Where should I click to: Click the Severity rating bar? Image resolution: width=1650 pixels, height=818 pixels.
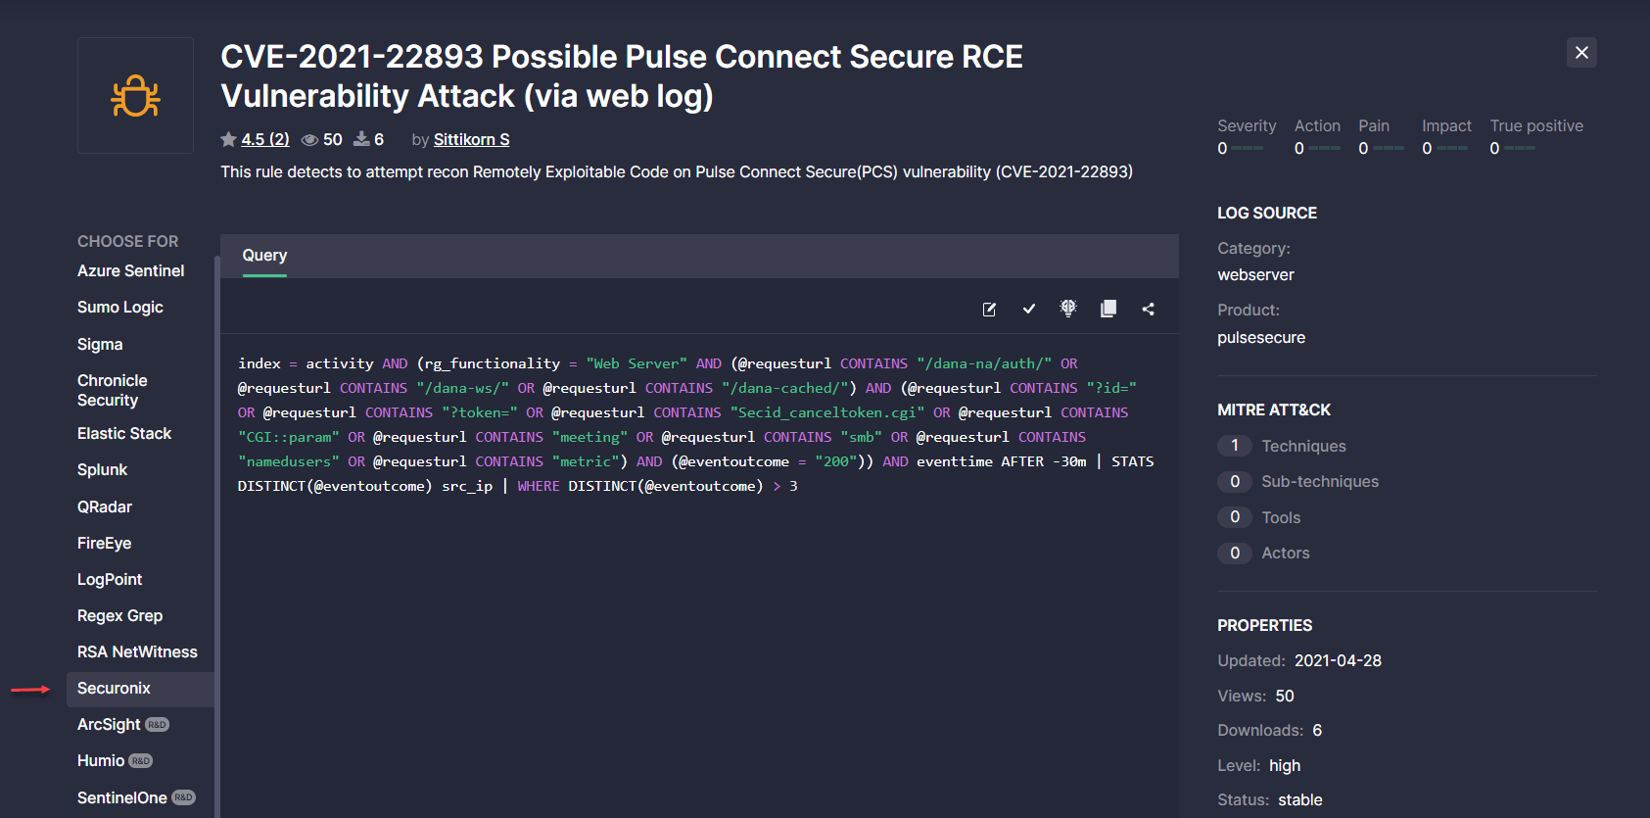1247,148
